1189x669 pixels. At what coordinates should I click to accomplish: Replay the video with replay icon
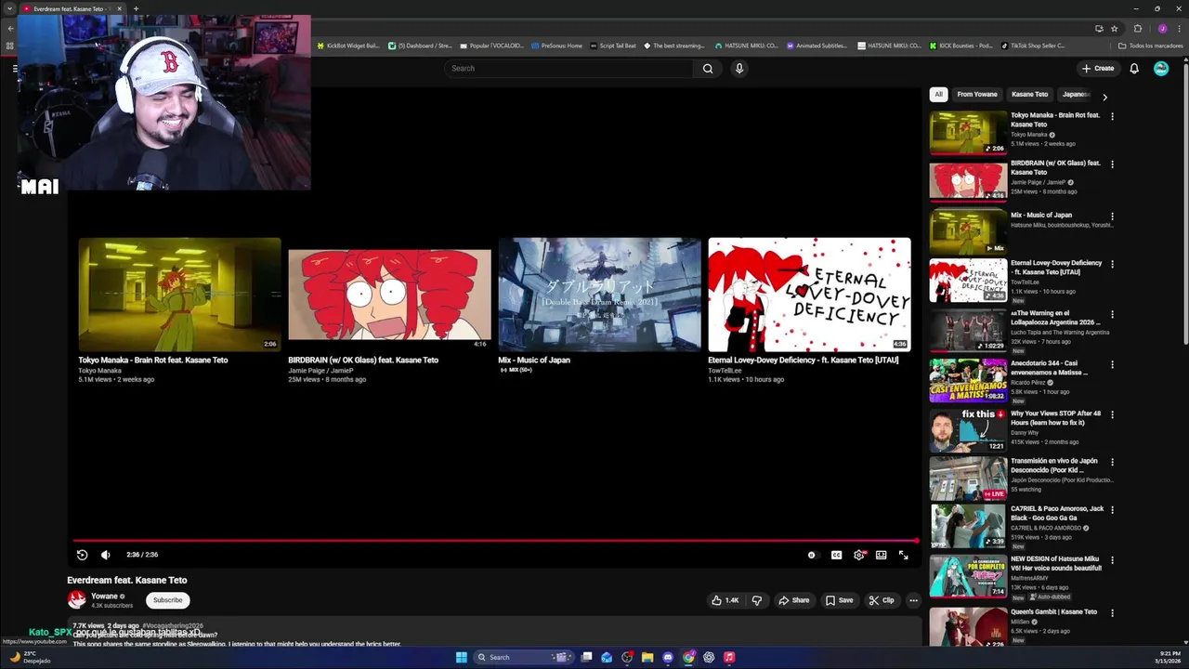82,555
